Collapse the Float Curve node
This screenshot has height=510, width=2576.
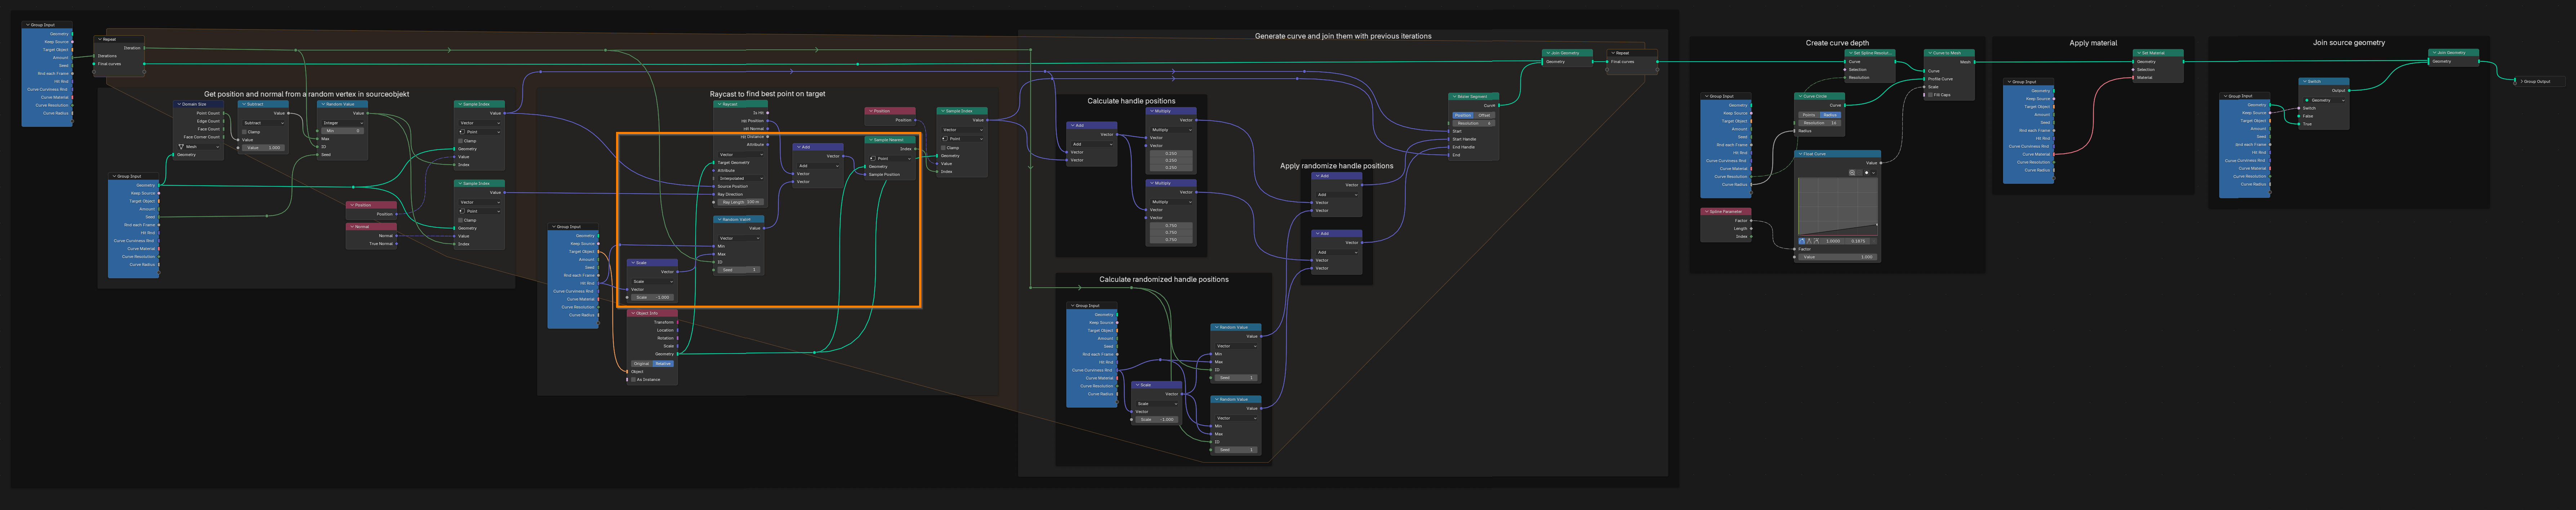pyautogui.click(x=1801, y=154)
